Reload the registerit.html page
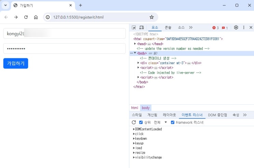Screen dimensions: 254x168 tap(26, 17)
